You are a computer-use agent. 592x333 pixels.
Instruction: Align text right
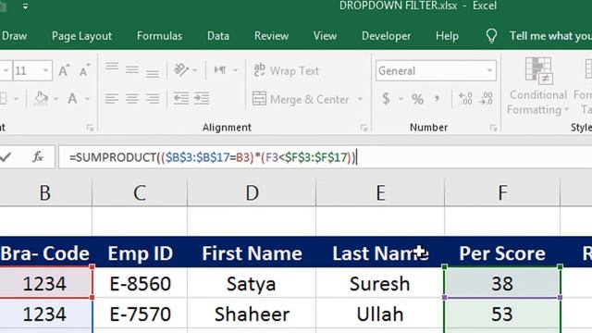pyautogui.click(x=153, y=99)
